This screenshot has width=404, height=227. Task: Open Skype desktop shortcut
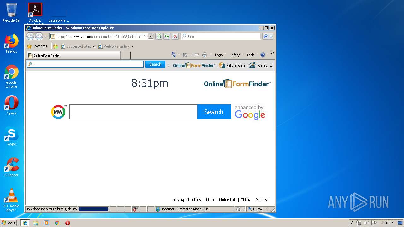(11, 136)
